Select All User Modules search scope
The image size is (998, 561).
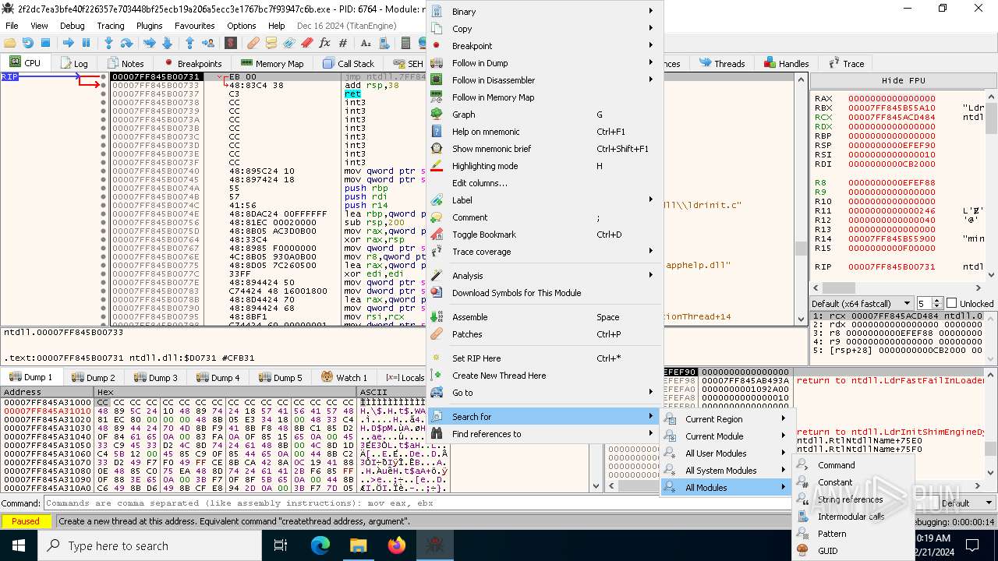click(x=727, y=453)
